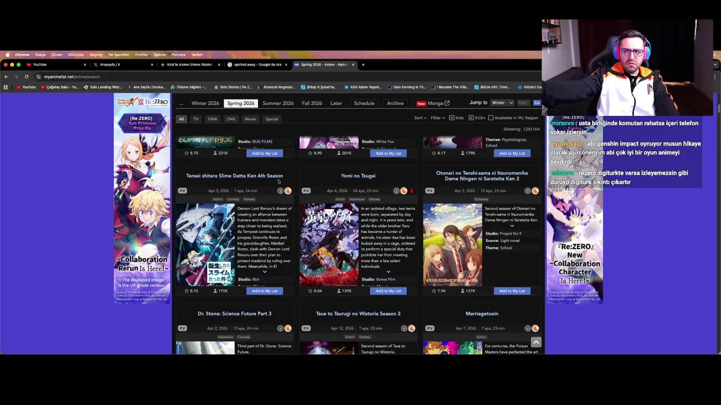
Task: Click the Apple menu icon
Action: [x=7, y=55]
